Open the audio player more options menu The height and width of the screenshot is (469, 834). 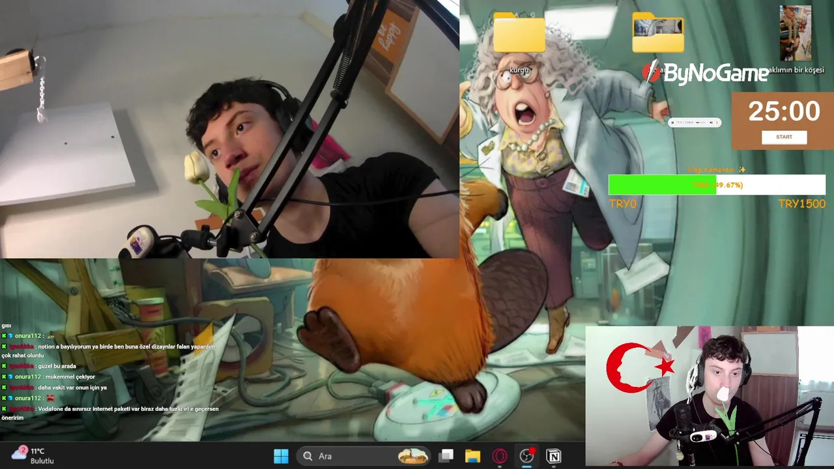click(x=717, y=122)
